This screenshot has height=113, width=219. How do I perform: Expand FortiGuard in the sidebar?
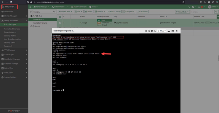[14, 73]
